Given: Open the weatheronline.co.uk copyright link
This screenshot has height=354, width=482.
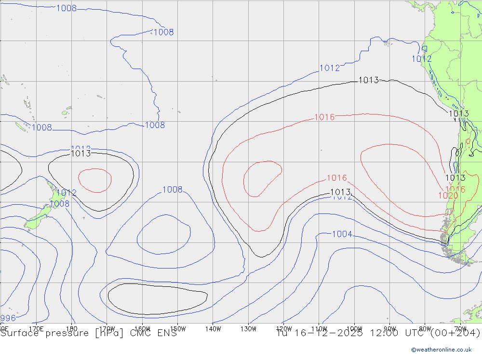Looking at the screenshot, I should tap(441, 350).
